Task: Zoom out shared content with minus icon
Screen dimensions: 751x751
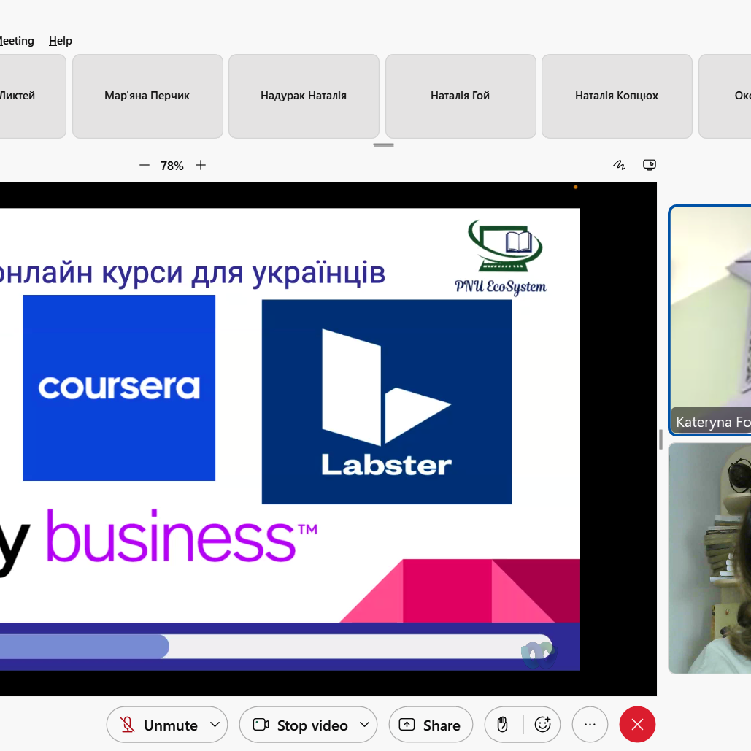Action: 145,166
